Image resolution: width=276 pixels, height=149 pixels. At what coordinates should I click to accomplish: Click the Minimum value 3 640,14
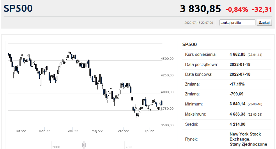coord(238,104)
